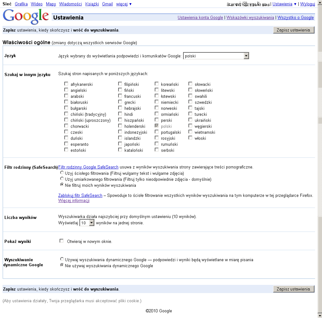Go to Wideo in the top navigation
Screen dimensions: 322x318
(x=37, y=4)
